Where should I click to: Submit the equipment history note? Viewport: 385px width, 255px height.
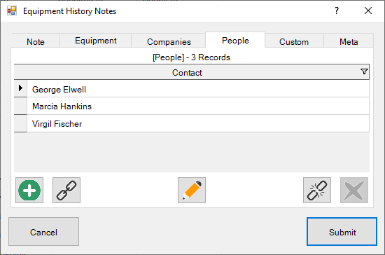(342, 231)
